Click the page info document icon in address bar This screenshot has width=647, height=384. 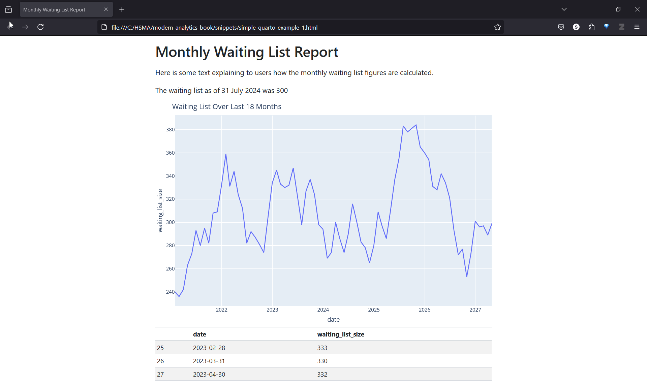pos(104,27)
